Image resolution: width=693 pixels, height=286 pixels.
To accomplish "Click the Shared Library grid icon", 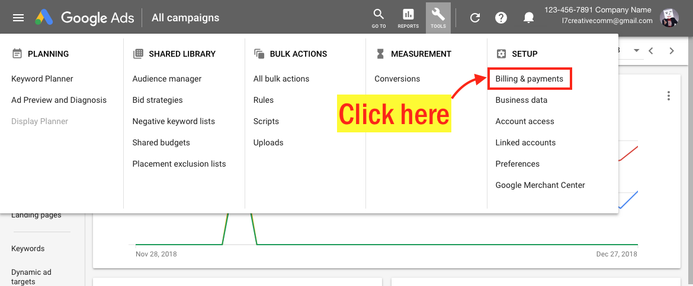I will pos(138,54).
